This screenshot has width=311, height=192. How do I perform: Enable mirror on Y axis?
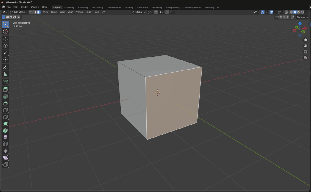[x=284, y=17]
